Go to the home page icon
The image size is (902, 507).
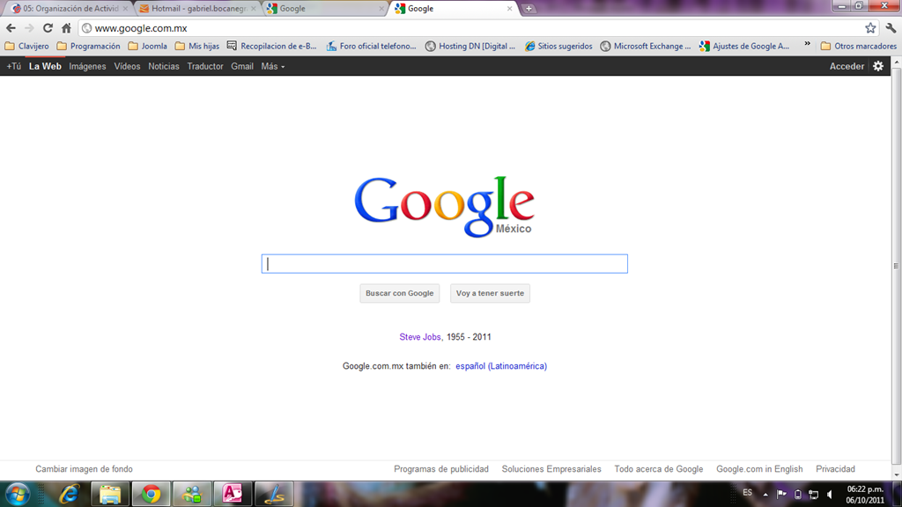click(x=66, y=28)
